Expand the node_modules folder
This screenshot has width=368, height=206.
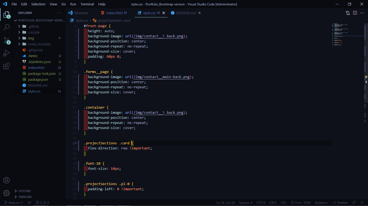click(40, 44)
